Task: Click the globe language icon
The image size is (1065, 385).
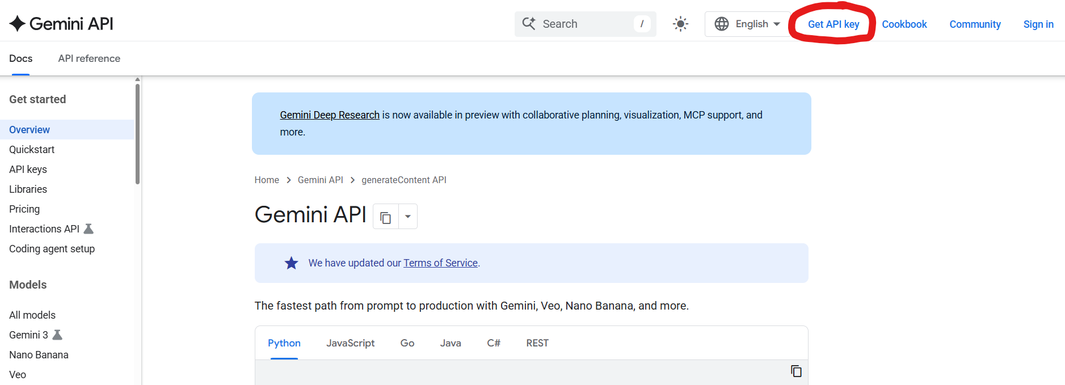Action: (722, 24)
